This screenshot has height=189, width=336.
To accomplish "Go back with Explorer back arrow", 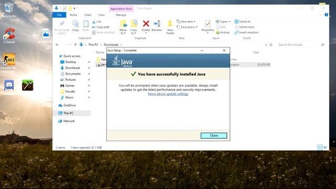I will pyautogui.click(x=57, y=45).
